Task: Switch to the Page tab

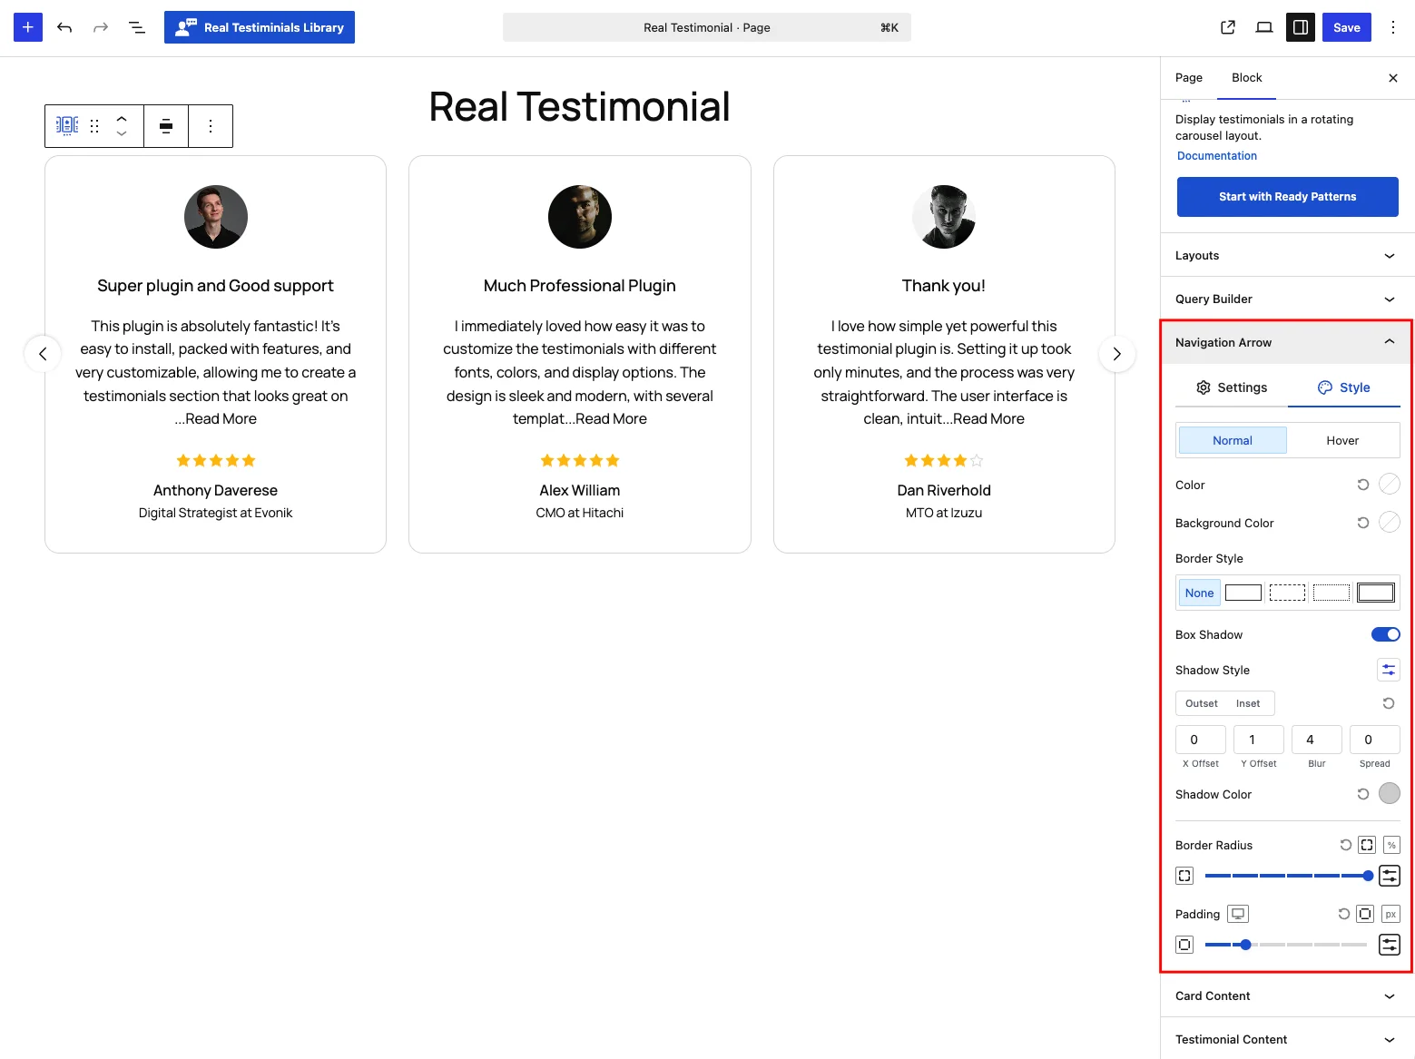Action: [1189, 78]
